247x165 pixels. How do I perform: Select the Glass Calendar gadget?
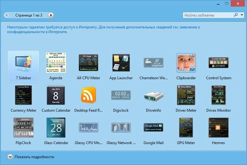[56, 128]
